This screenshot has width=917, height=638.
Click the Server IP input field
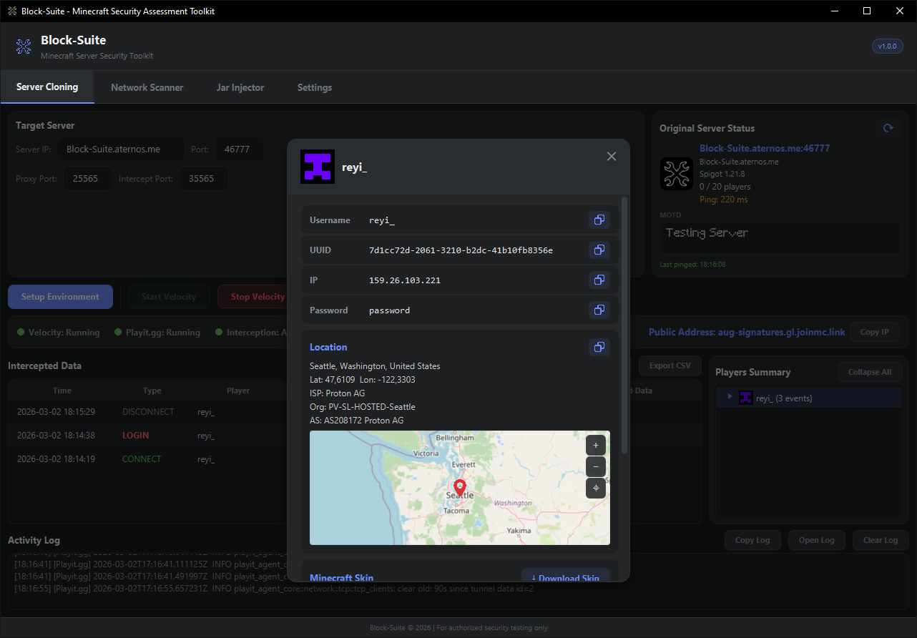[120, 149]
